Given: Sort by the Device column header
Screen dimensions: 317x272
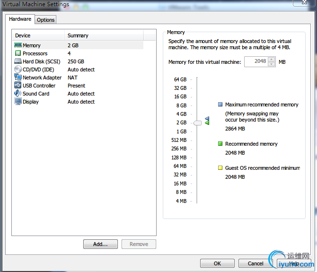Looking at the screenshot, I should point(38,35).
